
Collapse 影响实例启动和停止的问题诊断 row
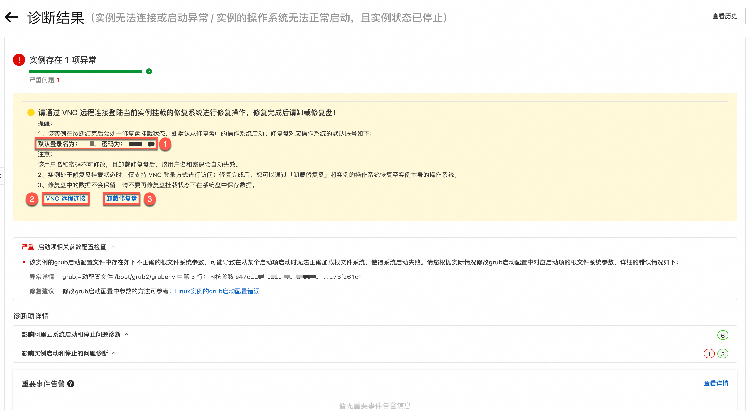coord(114,353)
